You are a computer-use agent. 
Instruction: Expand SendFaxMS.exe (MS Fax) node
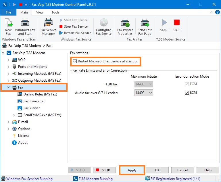point(14,115)
